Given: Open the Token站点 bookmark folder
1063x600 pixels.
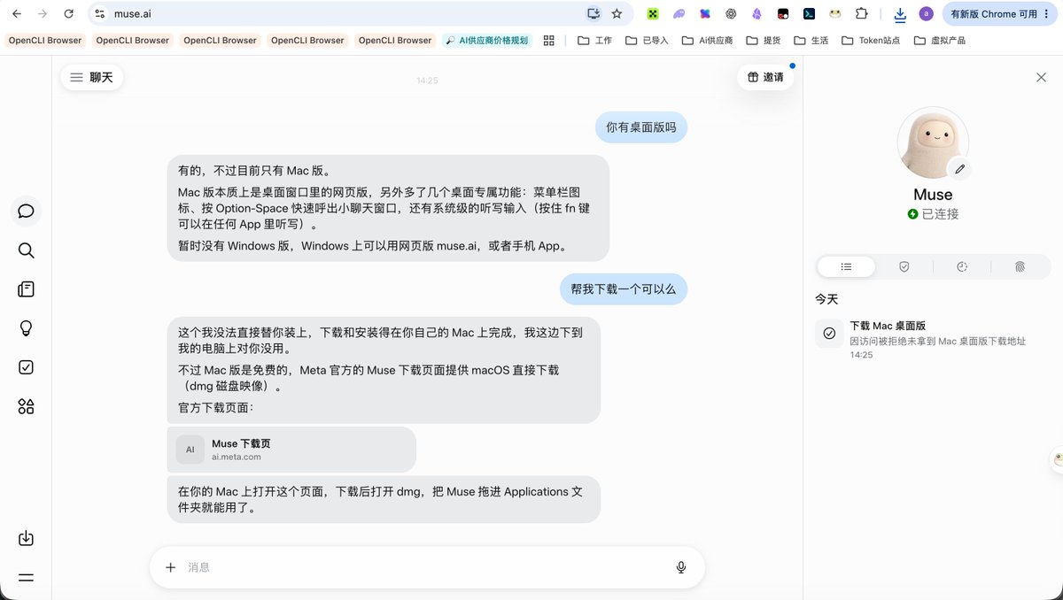Looking at the screenshot, I should (x=871, y=41).
